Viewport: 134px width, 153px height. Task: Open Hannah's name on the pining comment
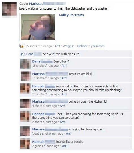pyautogui.click(x=38, y=114)
